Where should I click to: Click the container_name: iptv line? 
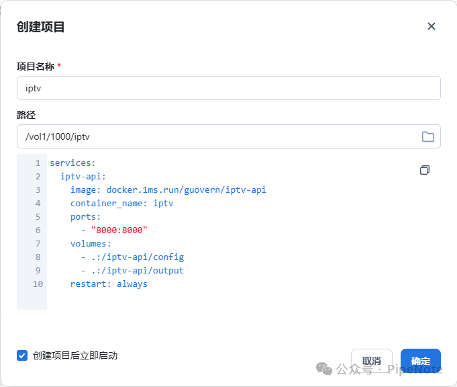pos(121,203)
